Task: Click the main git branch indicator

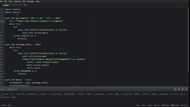Action: click(157, 105)
